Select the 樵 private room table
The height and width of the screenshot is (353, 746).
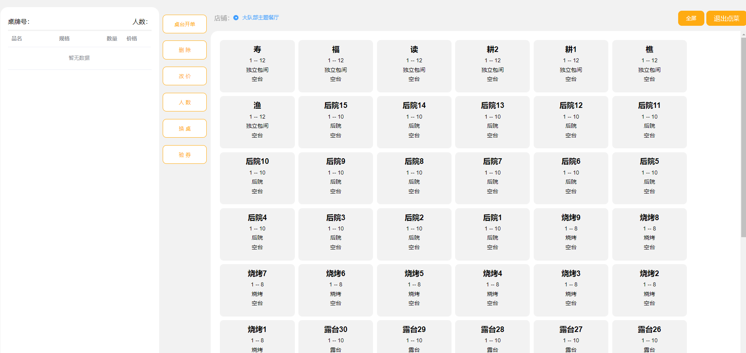649,66
